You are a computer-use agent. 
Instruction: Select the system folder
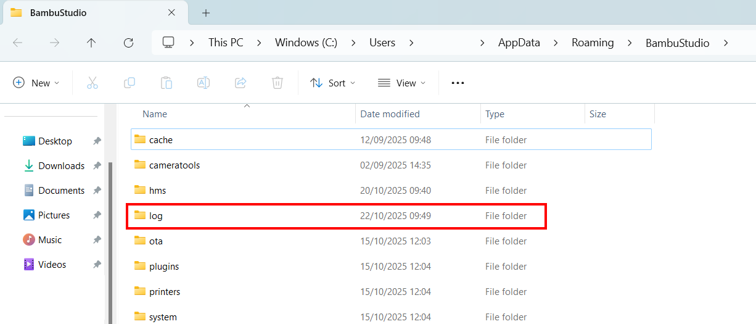pos(391,317)
